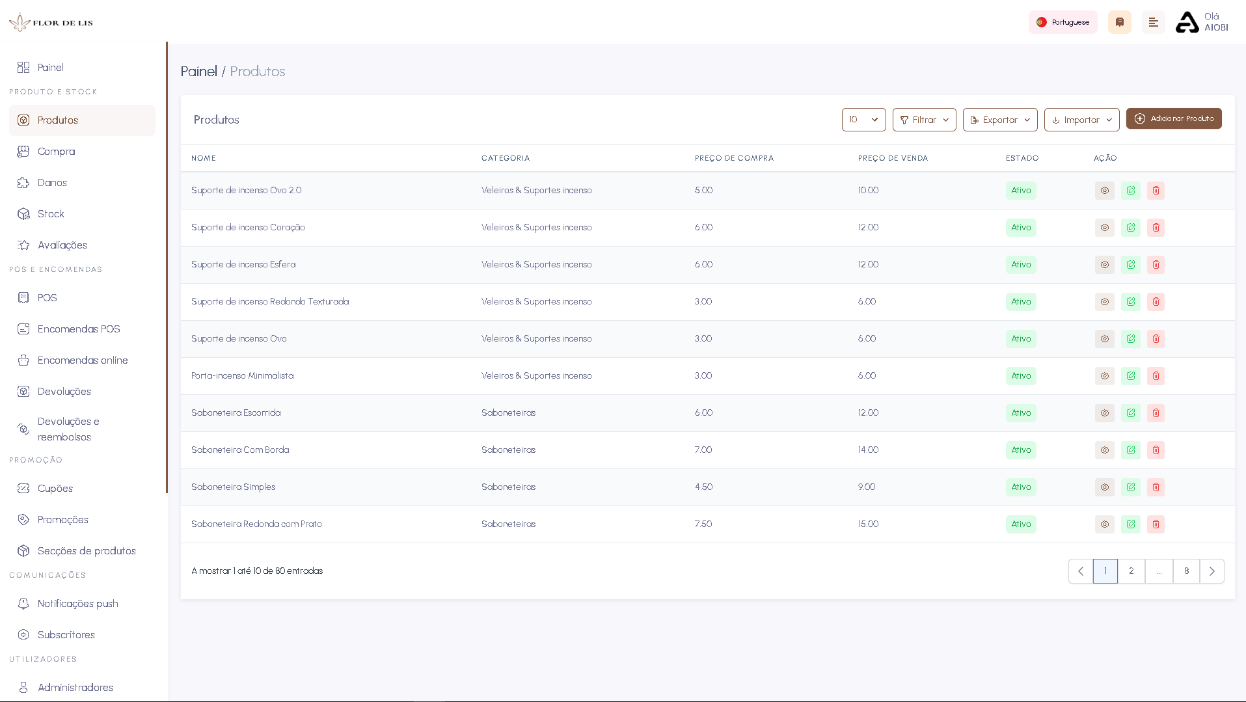View details of Suporte de incenso Ovo 2.0

tap(1104, 191)
